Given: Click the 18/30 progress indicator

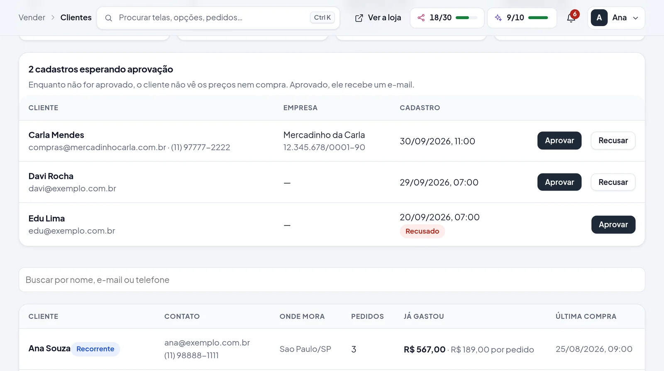Looking at the screenshot, I should click(447, 18).
